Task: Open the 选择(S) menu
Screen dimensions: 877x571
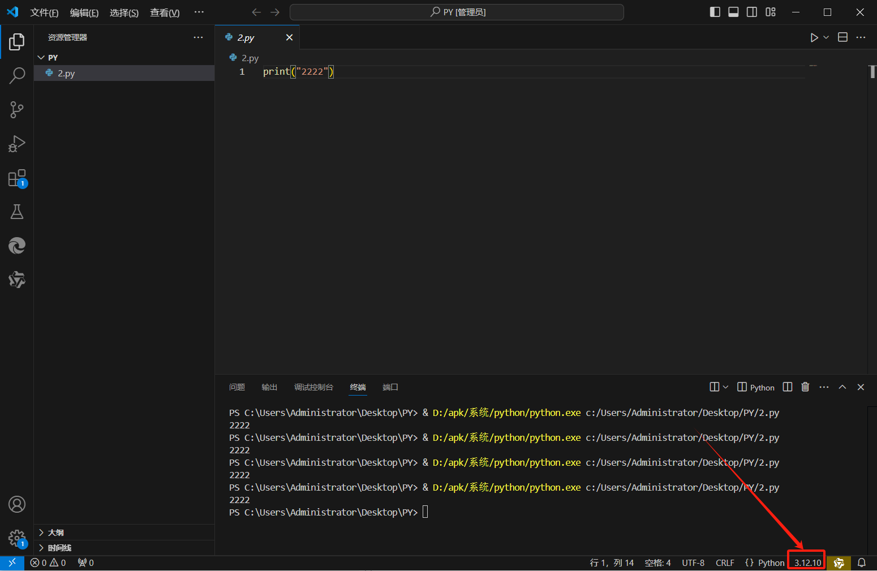Action: [124, 12]
